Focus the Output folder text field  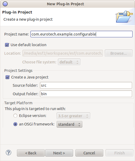point(86,94)
